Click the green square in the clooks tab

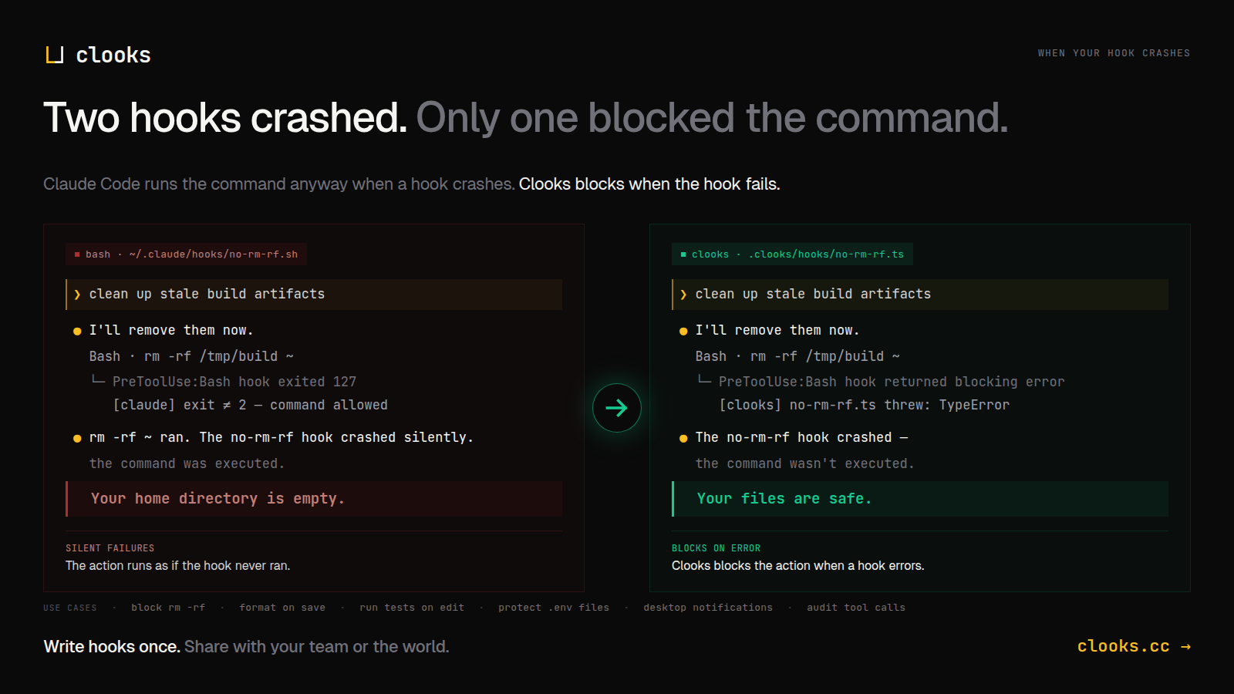(x=683, y=254)
